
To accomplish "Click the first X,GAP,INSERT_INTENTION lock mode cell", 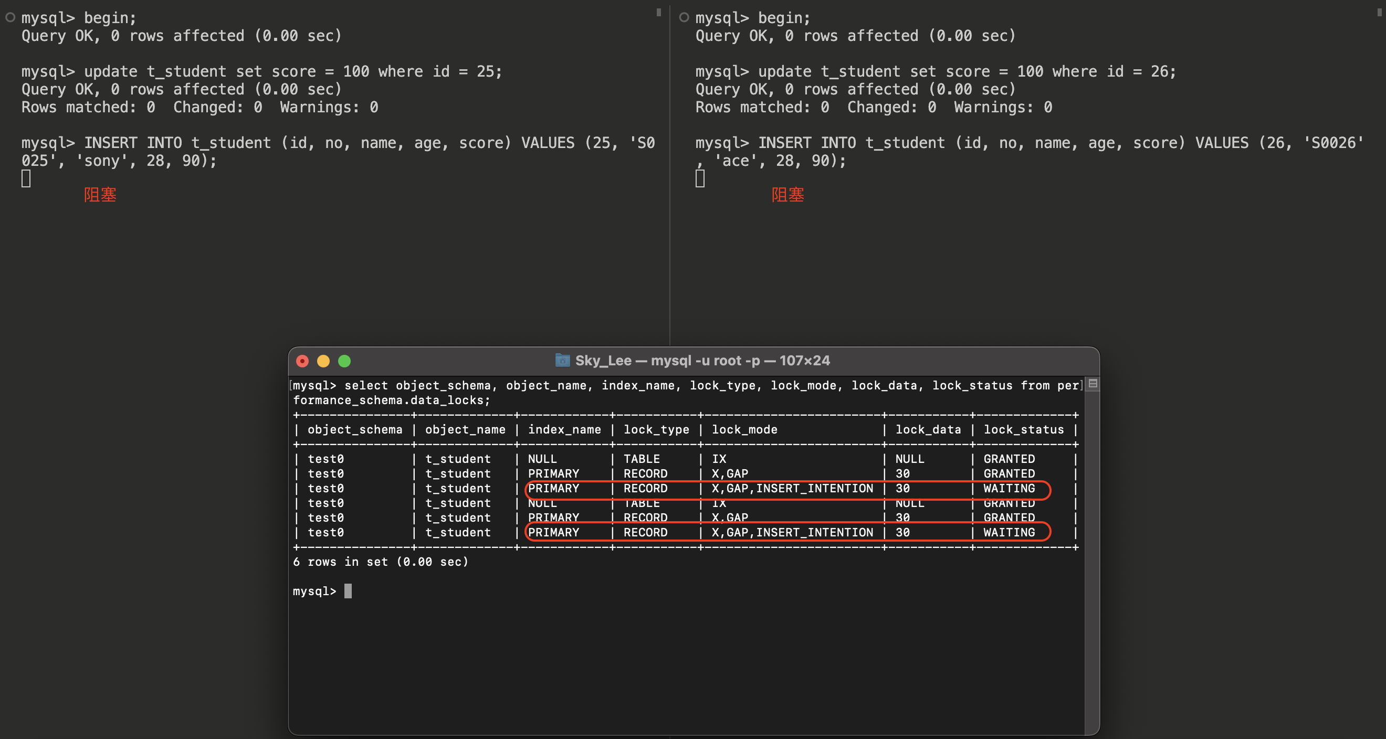I will coord(792,488).
